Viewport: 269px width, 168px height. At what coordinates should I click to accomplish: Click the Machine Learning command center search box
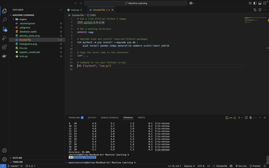pos(136,3)
